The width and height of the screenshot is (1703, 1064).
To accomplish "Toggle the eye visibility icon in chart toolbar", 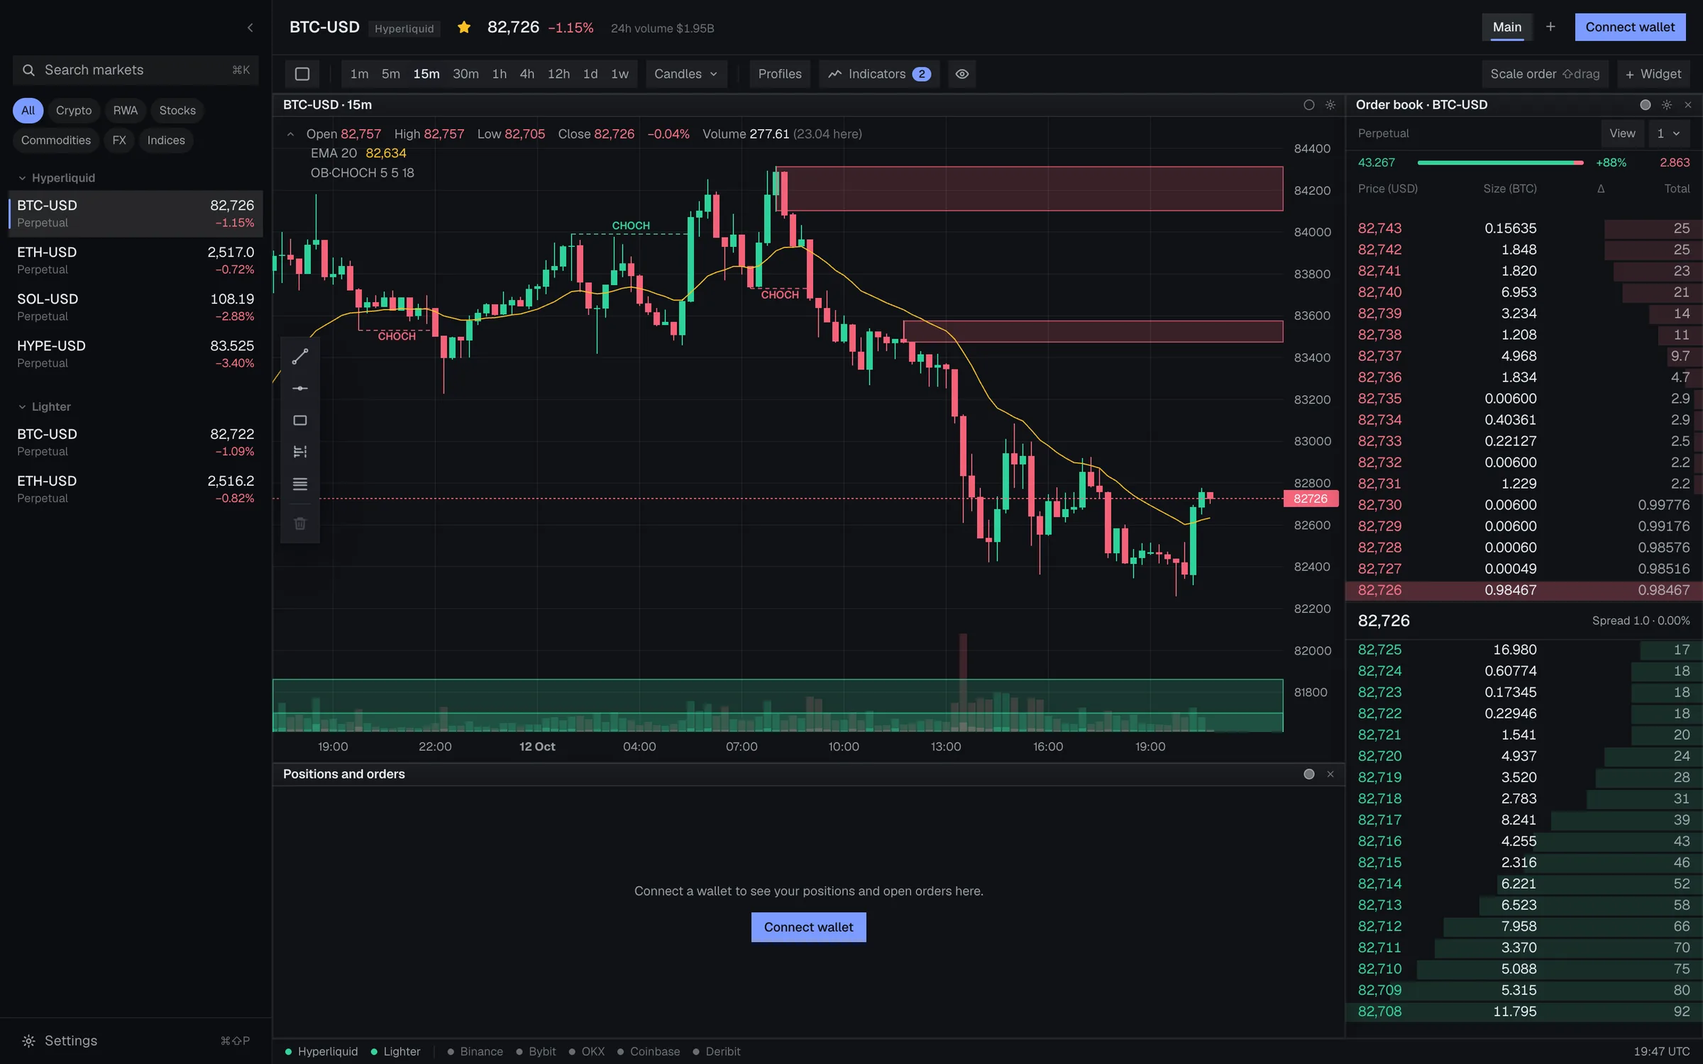I will click(x=961, y=74).
